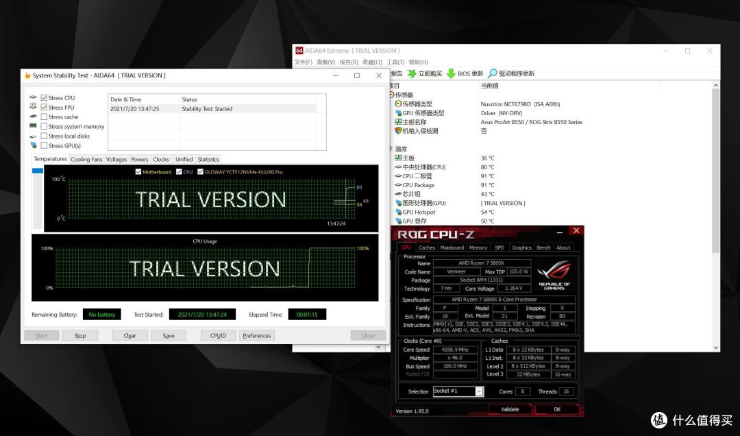740x436 pixels.
Task: Select the Stability Test: Started log row
Action: pyautogui.click(x=213, y=108)
